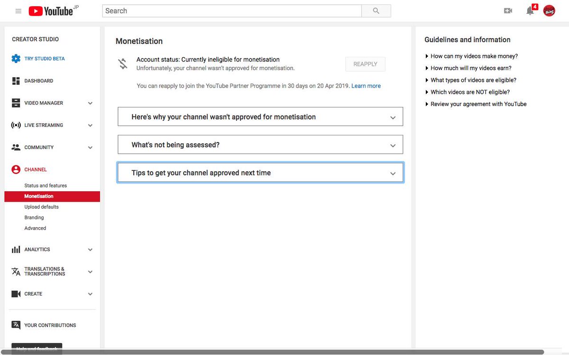The image size is (569, 355).
Task: Expand Community section chevron
Action: pyautogui.click(x=90, y=148)
